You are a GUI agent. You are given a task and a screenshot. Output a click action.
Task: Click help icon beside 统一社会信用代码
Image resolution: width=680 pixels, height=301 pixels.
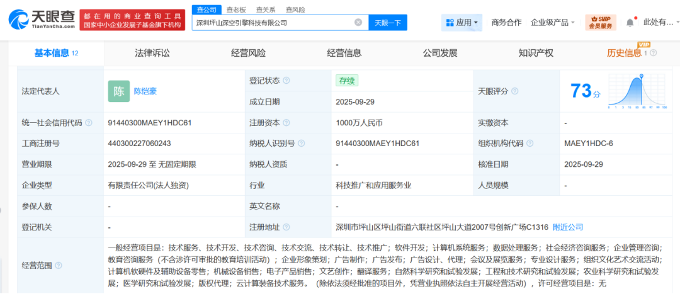click(89, 123)
